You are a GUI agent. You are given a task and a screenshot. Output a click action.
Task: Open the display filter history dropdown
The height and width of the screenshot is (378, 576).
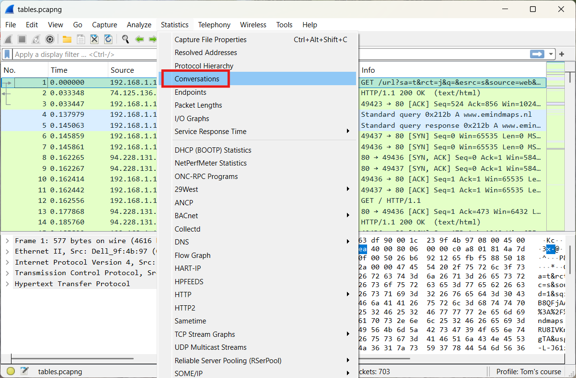(551, 54)
